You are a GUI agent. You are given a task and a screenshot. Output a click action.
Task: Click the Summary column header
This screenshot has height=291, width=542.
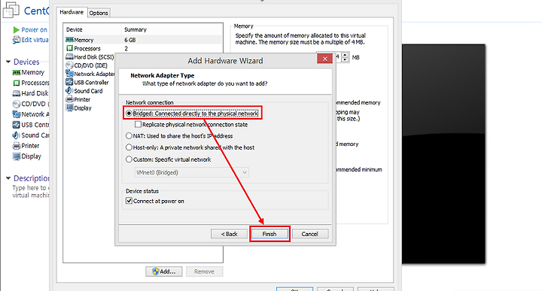(172, 29)
